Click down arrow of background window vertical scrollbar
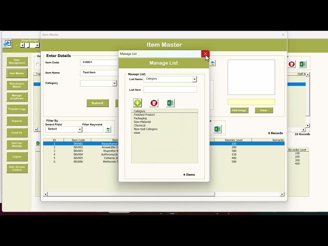Viewport: 328px width, 246px height. tap(307, 126)
